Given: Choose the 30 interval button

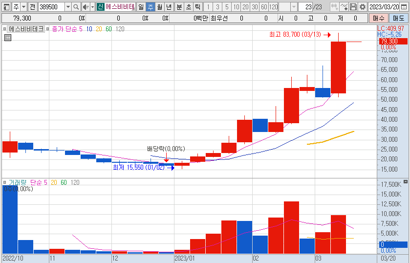Looking at the screenshot, I should [255, 7].
